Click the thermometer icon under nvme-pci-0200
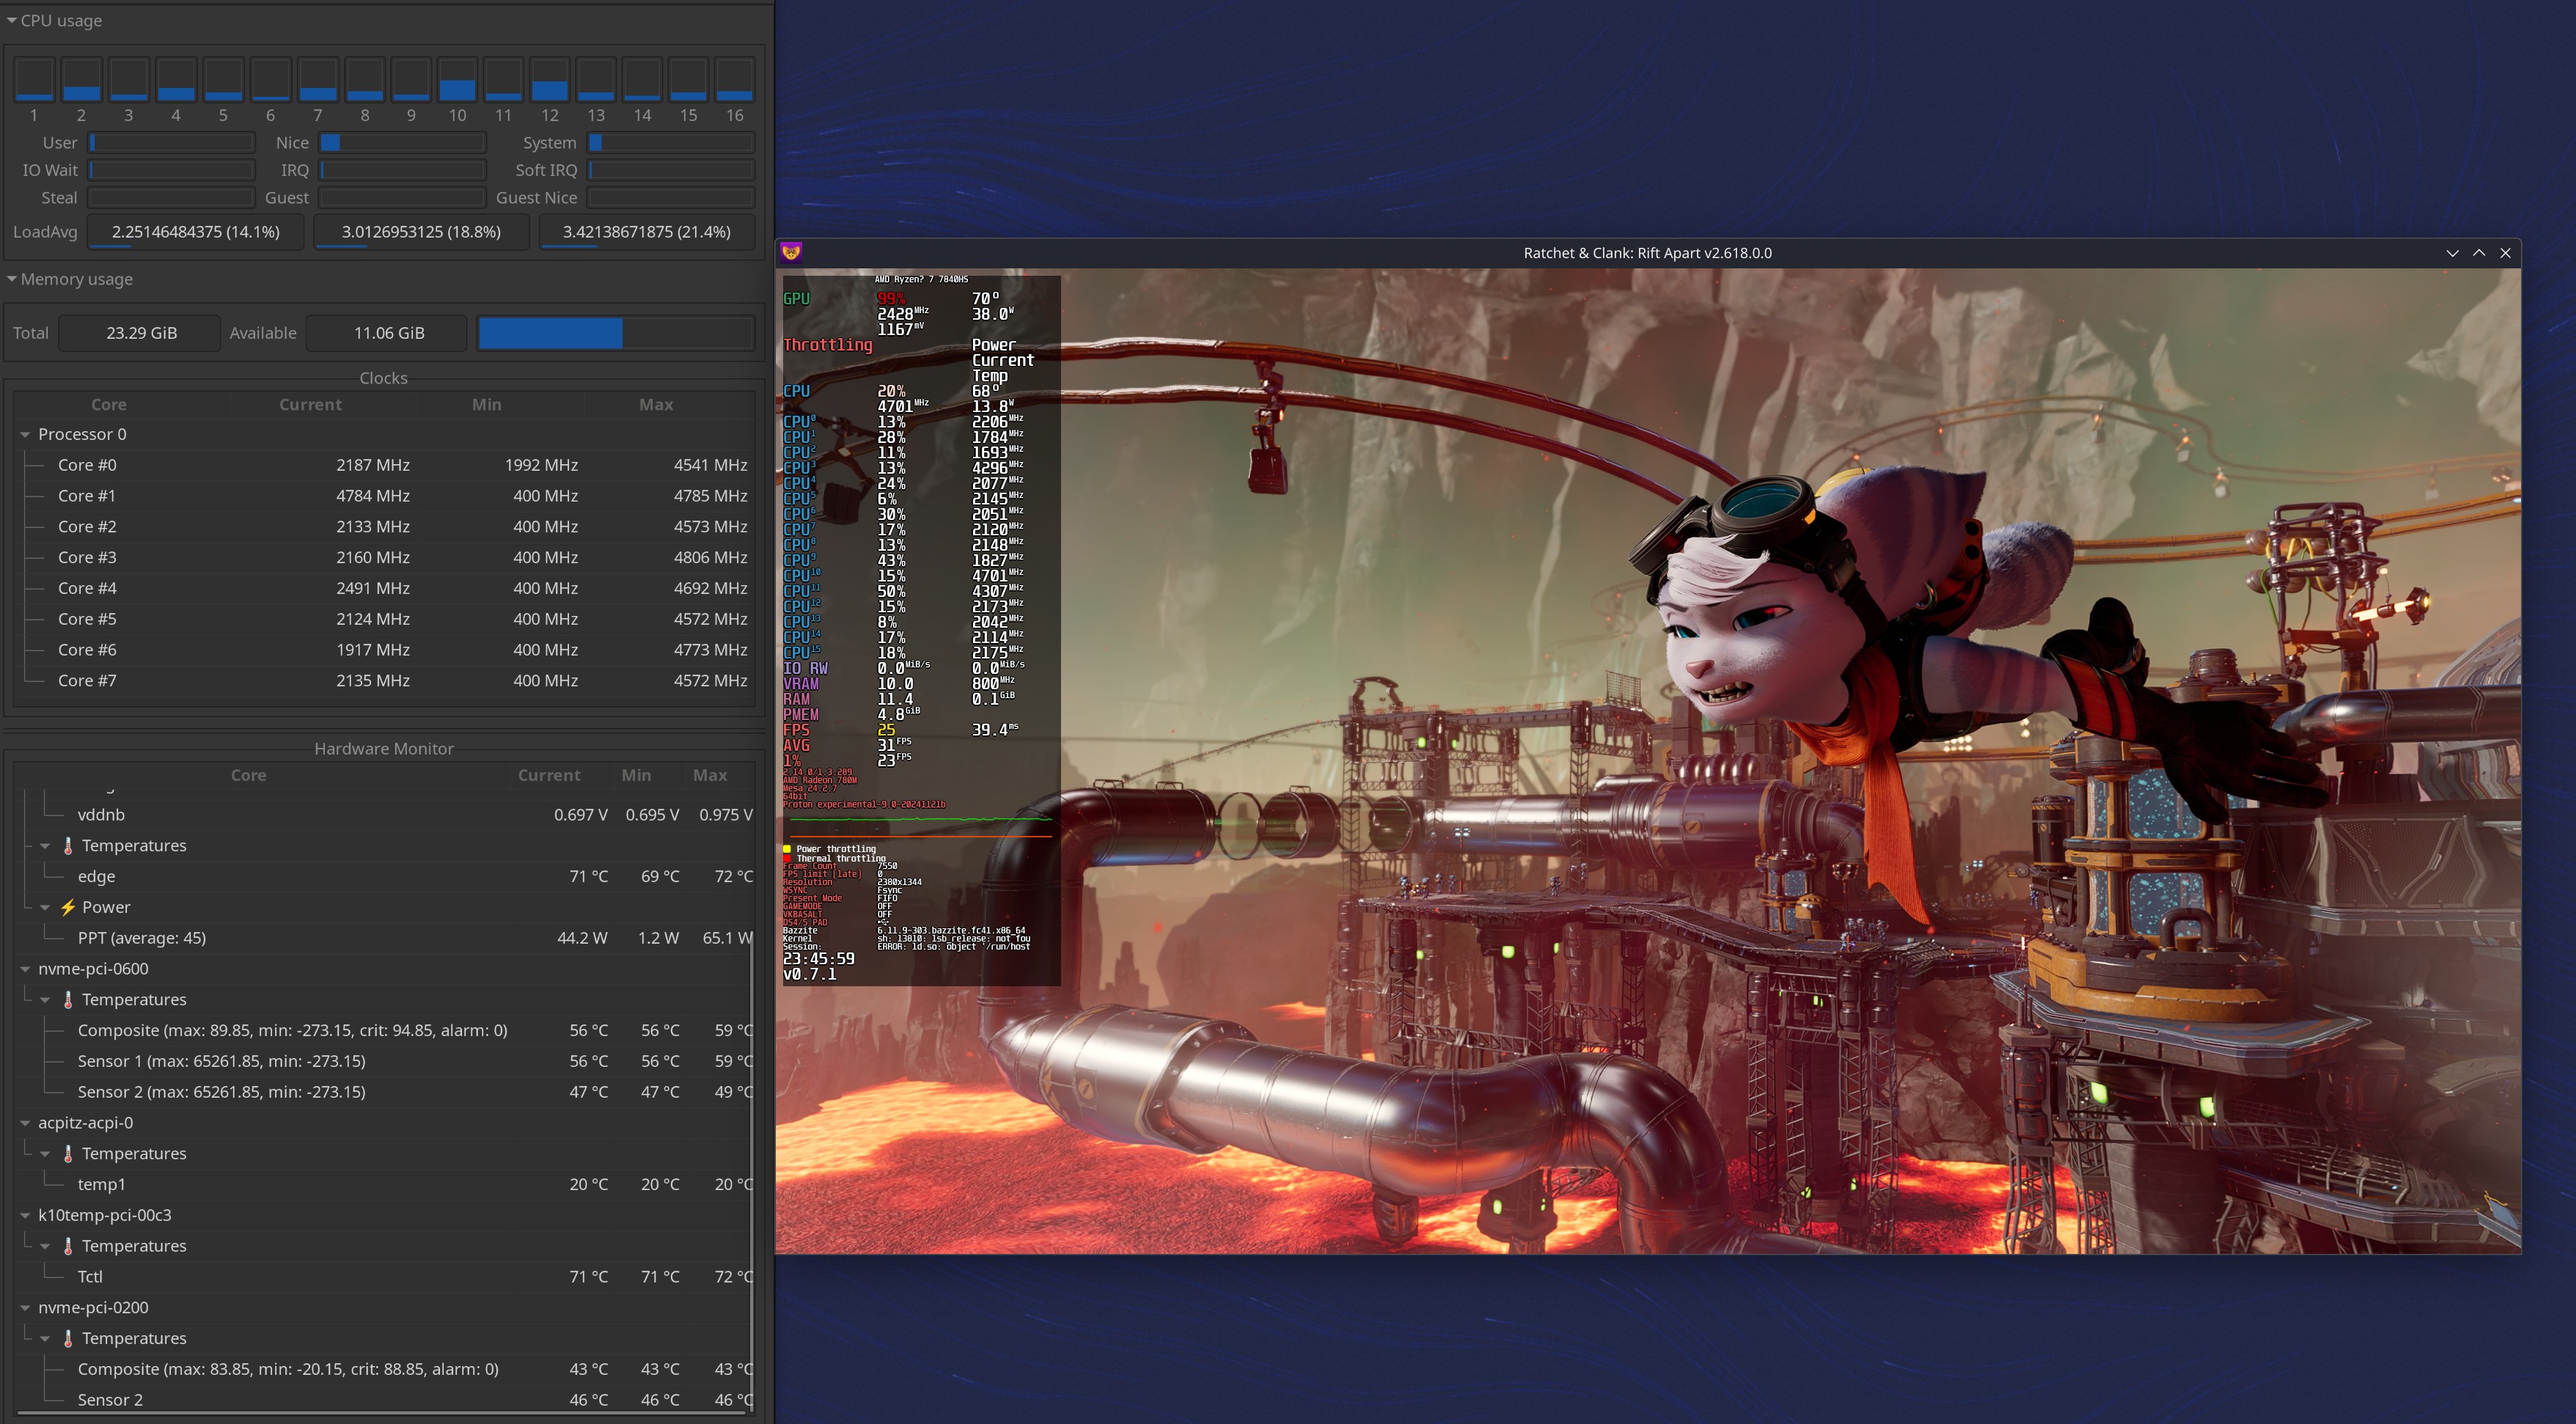This screenshot has width=2576, height=1424. coord(68,1338)
